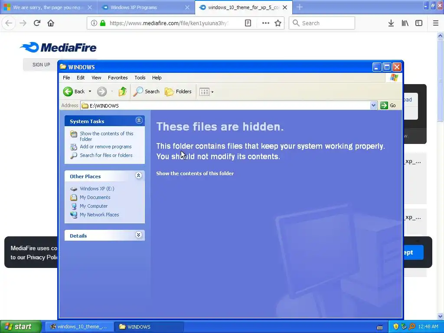This screenshot has height=333, width=444.
Task: Click the MediaFire logo
Action: pyautogui.click(x=58, y=47)
